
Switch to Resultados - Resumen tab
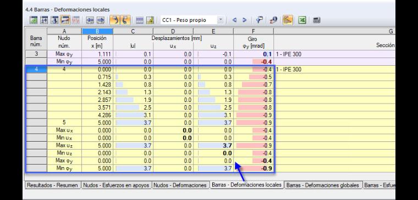pyautogui.click(x=53, y=185)
